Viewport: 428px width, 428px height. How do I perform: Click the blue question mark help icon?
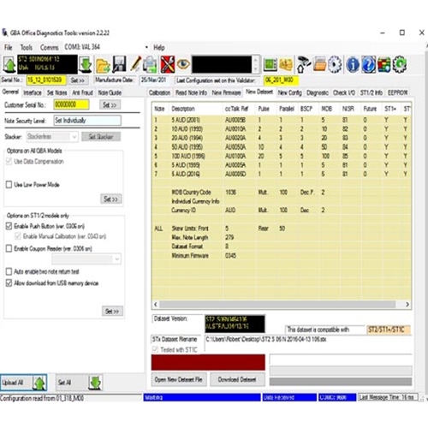pyautogui.click(x=369, y=64)
